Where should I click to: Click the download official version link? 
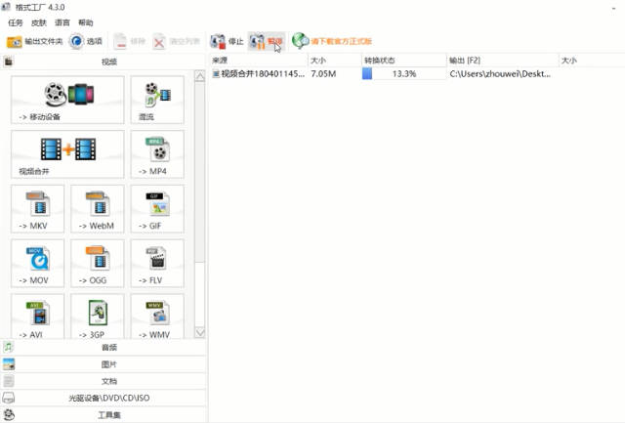[x=332, y=41]
